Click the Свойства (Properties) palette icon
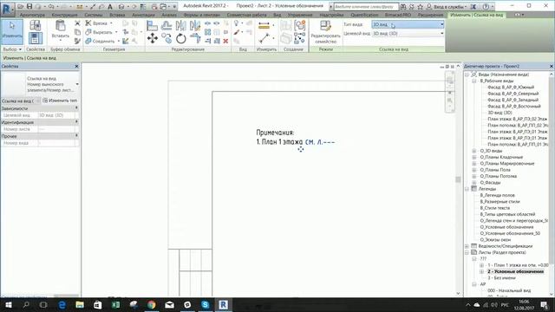Viewport: 555px width, 312px height. [35, 38]
